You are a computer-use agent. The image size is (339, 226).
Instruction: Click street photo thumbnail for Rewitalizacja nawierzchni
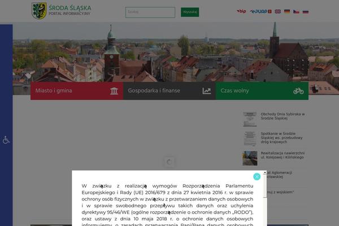click(x=250, y=158)
